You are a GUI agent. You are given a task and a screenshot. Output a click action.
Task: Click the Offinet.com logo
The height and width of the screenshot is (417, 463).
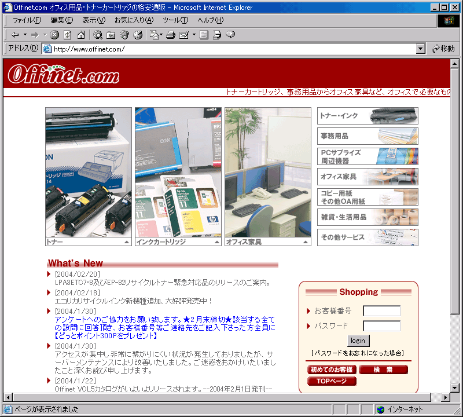click(x=64, y=74)
